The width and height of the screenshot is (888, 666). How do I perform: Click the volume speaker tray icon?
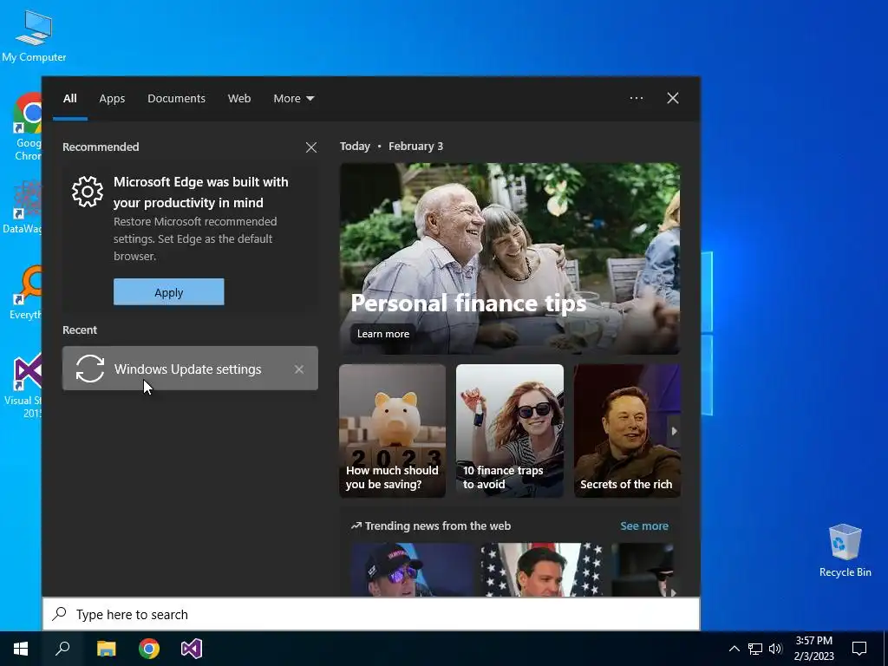[x=775, y=649]
